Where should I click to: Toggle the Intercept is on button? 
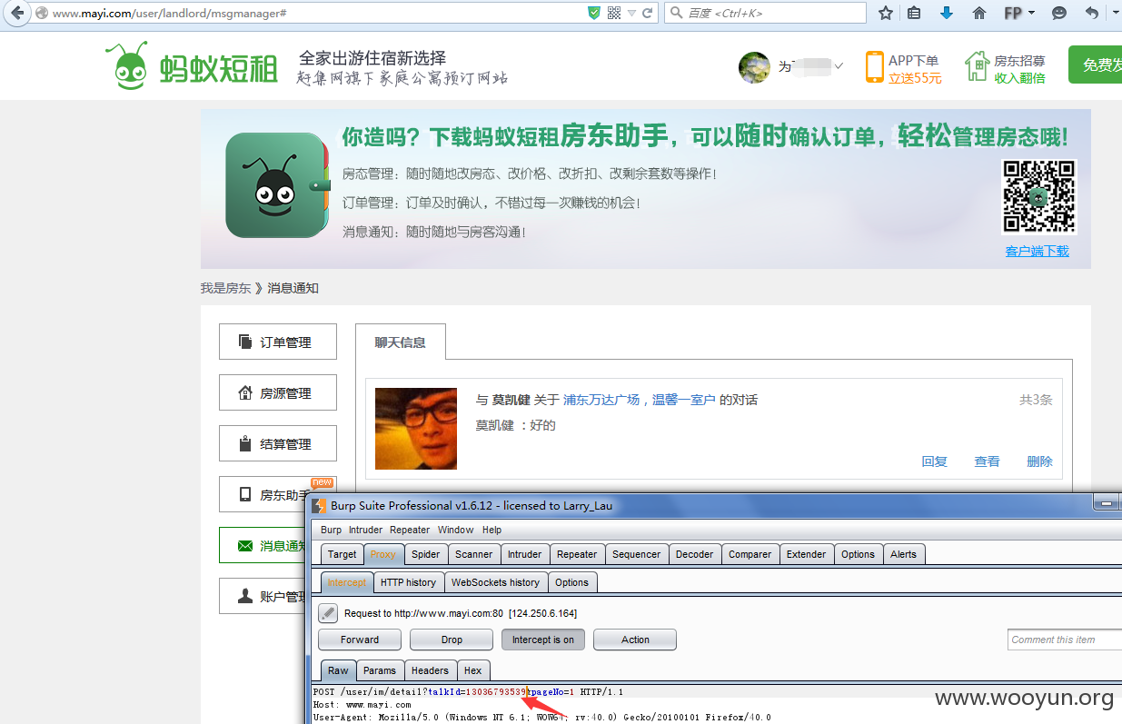[x=543, y=640]
